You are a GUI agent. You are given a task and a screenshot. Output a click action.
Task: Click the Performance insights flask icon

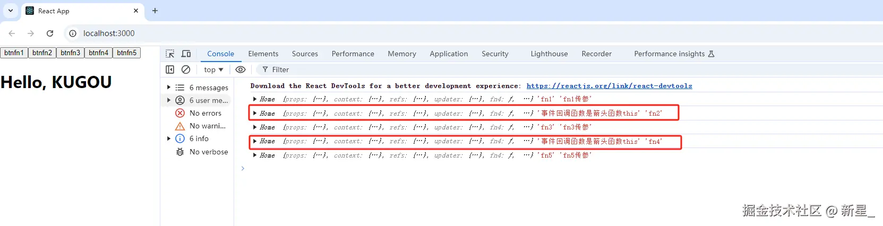pyautogui.click(x=711, y=54)
